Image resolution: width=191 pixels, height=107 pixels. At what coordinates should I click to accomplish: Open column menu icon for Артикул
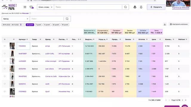(x=27, y=40)
